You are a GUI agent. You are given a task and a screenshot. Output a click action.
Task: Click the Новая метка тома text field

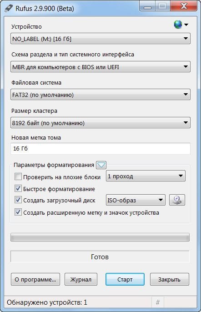pos(100,149)
